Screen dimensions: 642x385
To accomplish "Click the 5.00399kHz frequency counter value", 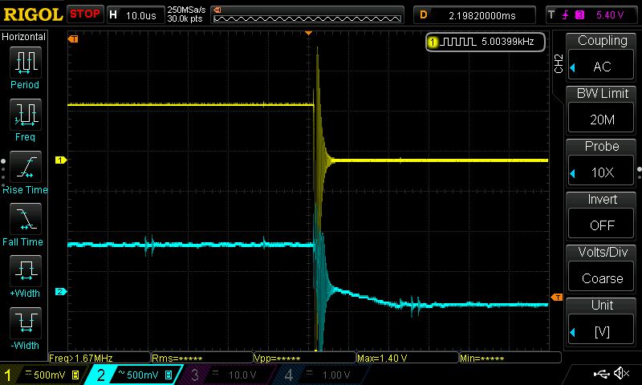I will pos(508,42).
